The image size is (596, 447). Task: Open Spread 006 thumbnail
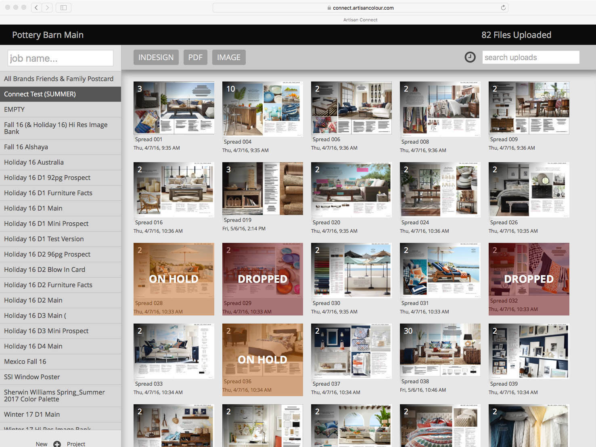coord(351,108)
